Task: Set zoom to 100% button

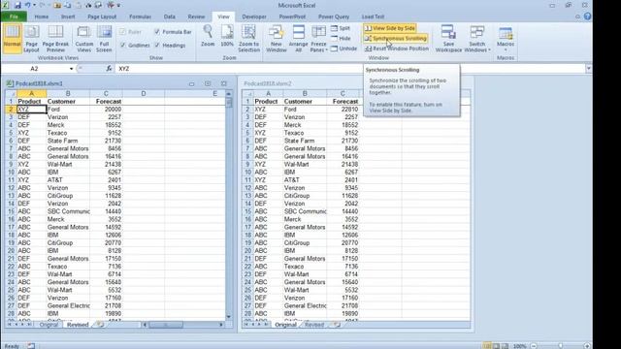Action: 227,36
